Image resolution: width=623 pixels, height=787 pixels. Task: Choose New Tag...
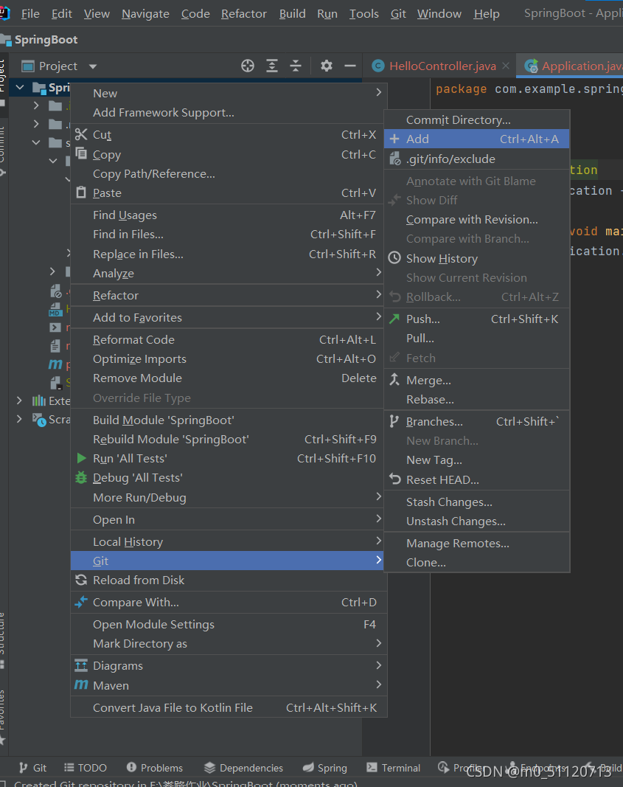point(477,460)
